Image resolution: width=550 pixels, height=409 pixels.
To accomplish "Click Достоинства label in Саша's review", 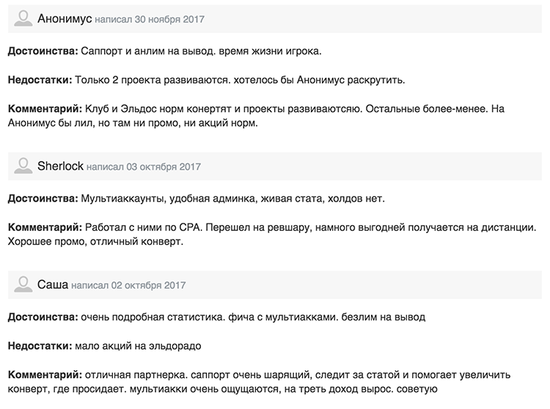I will (43, 317).
